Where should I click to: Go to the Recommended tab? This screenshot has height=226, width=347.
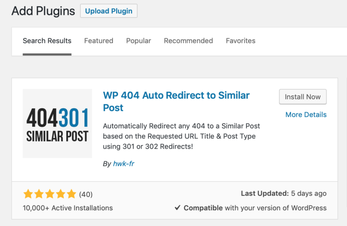(x=188, y=41)
